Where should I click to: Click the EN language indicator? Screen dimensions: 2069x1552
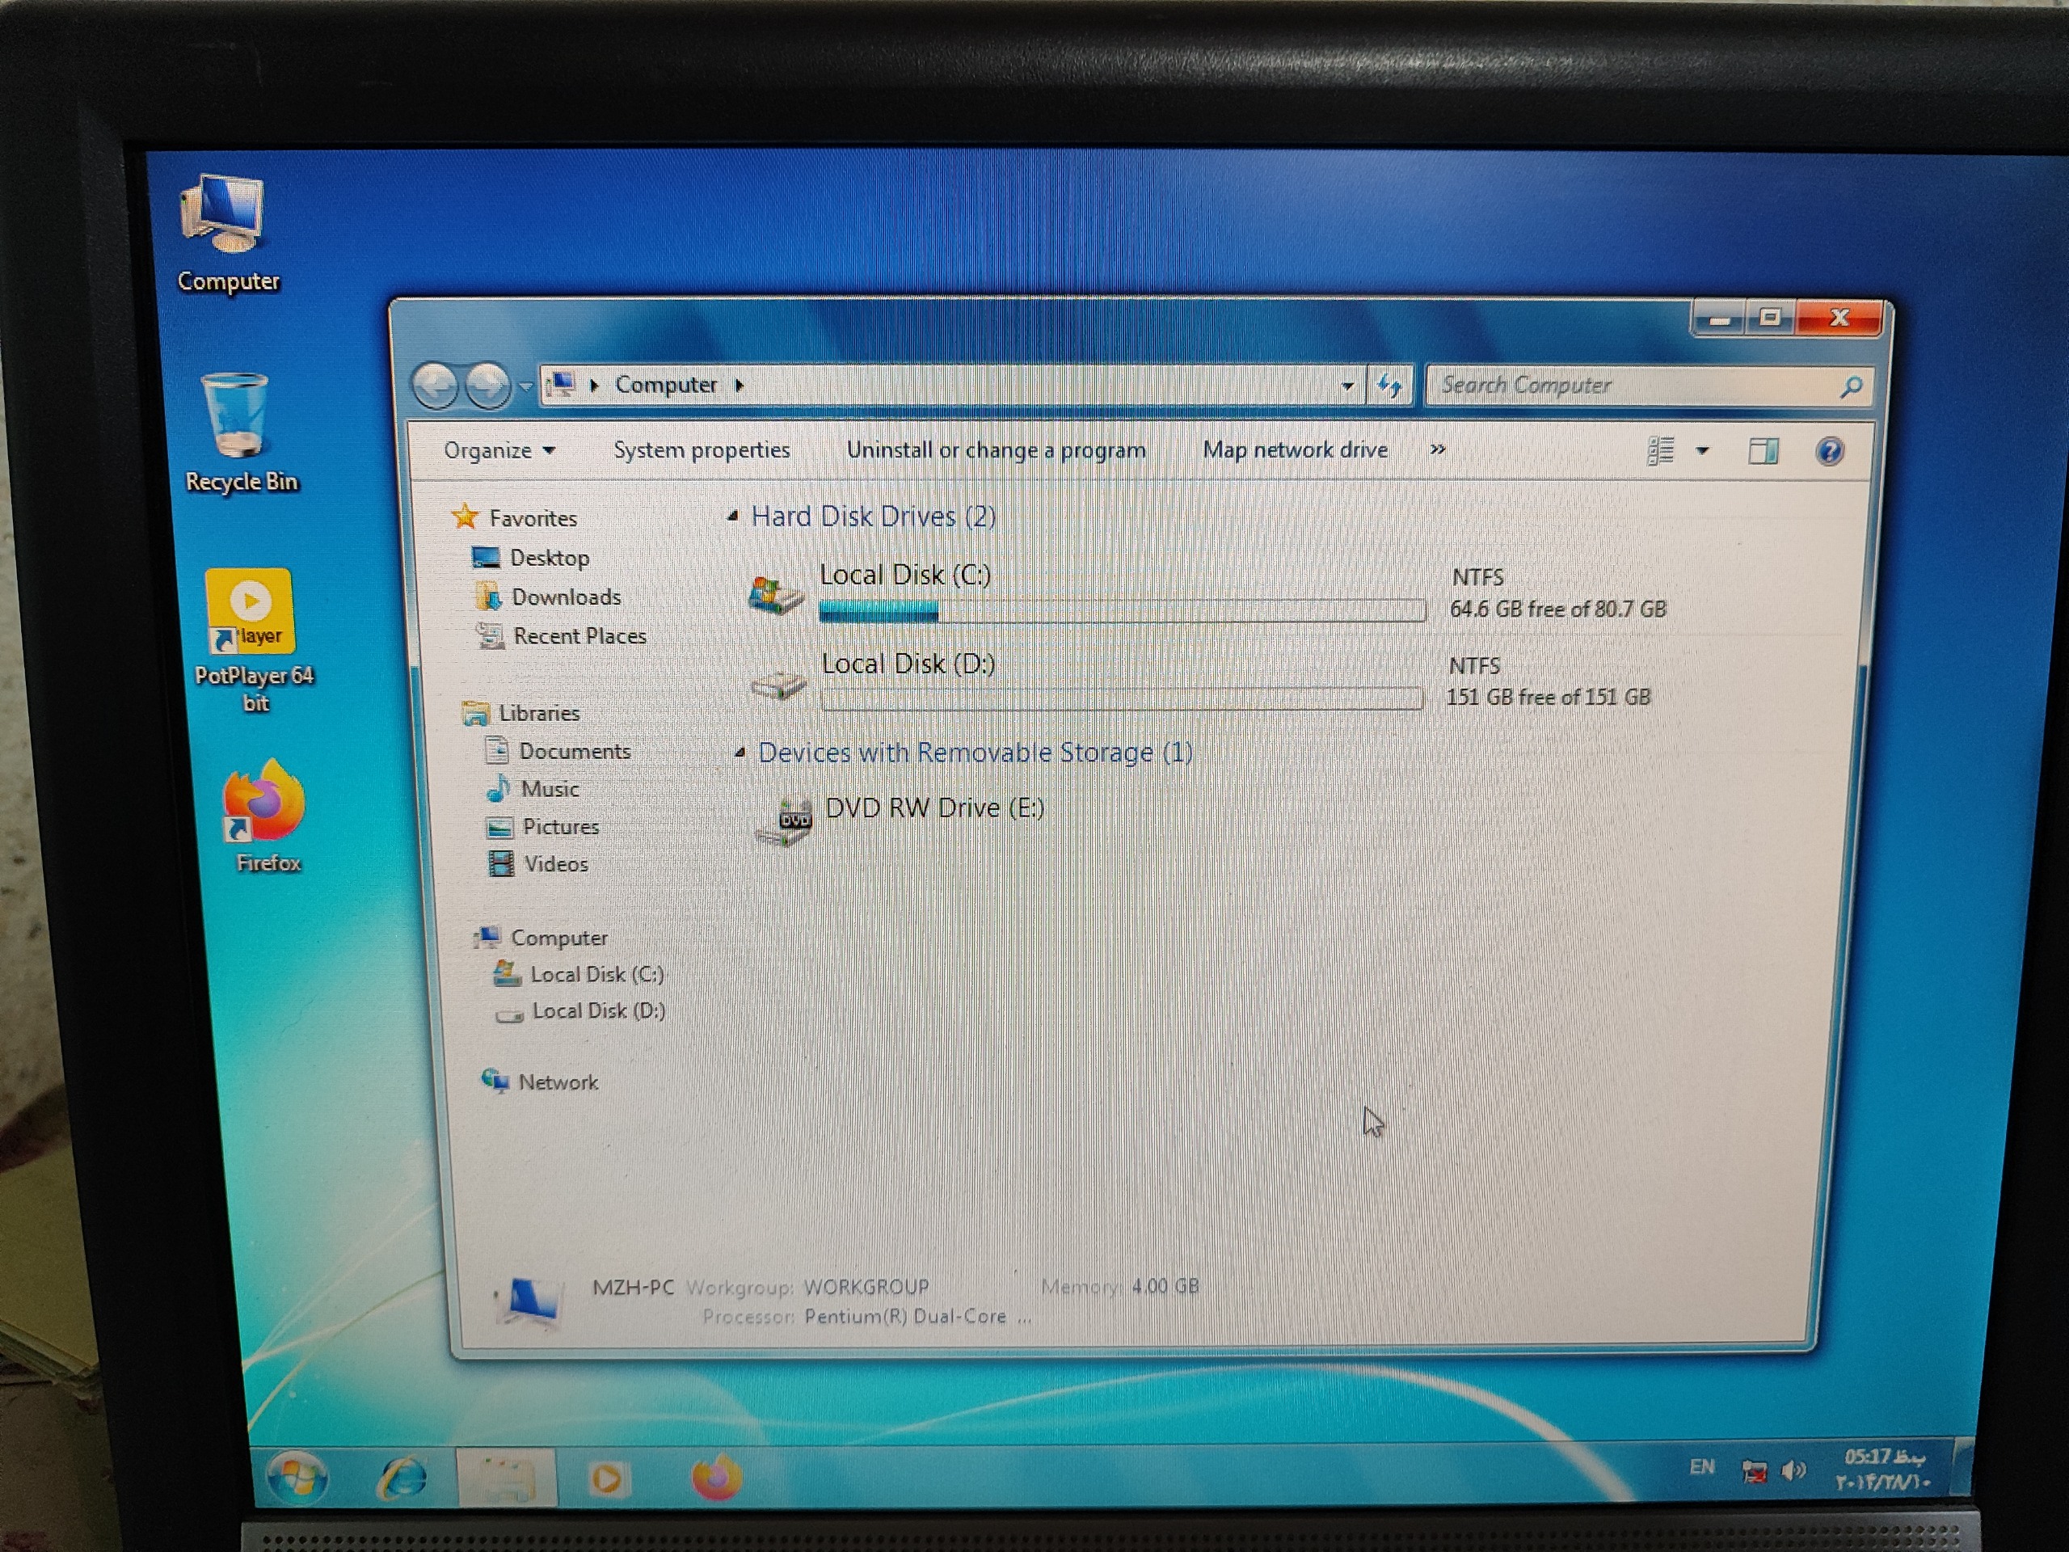[1702, 1467]
